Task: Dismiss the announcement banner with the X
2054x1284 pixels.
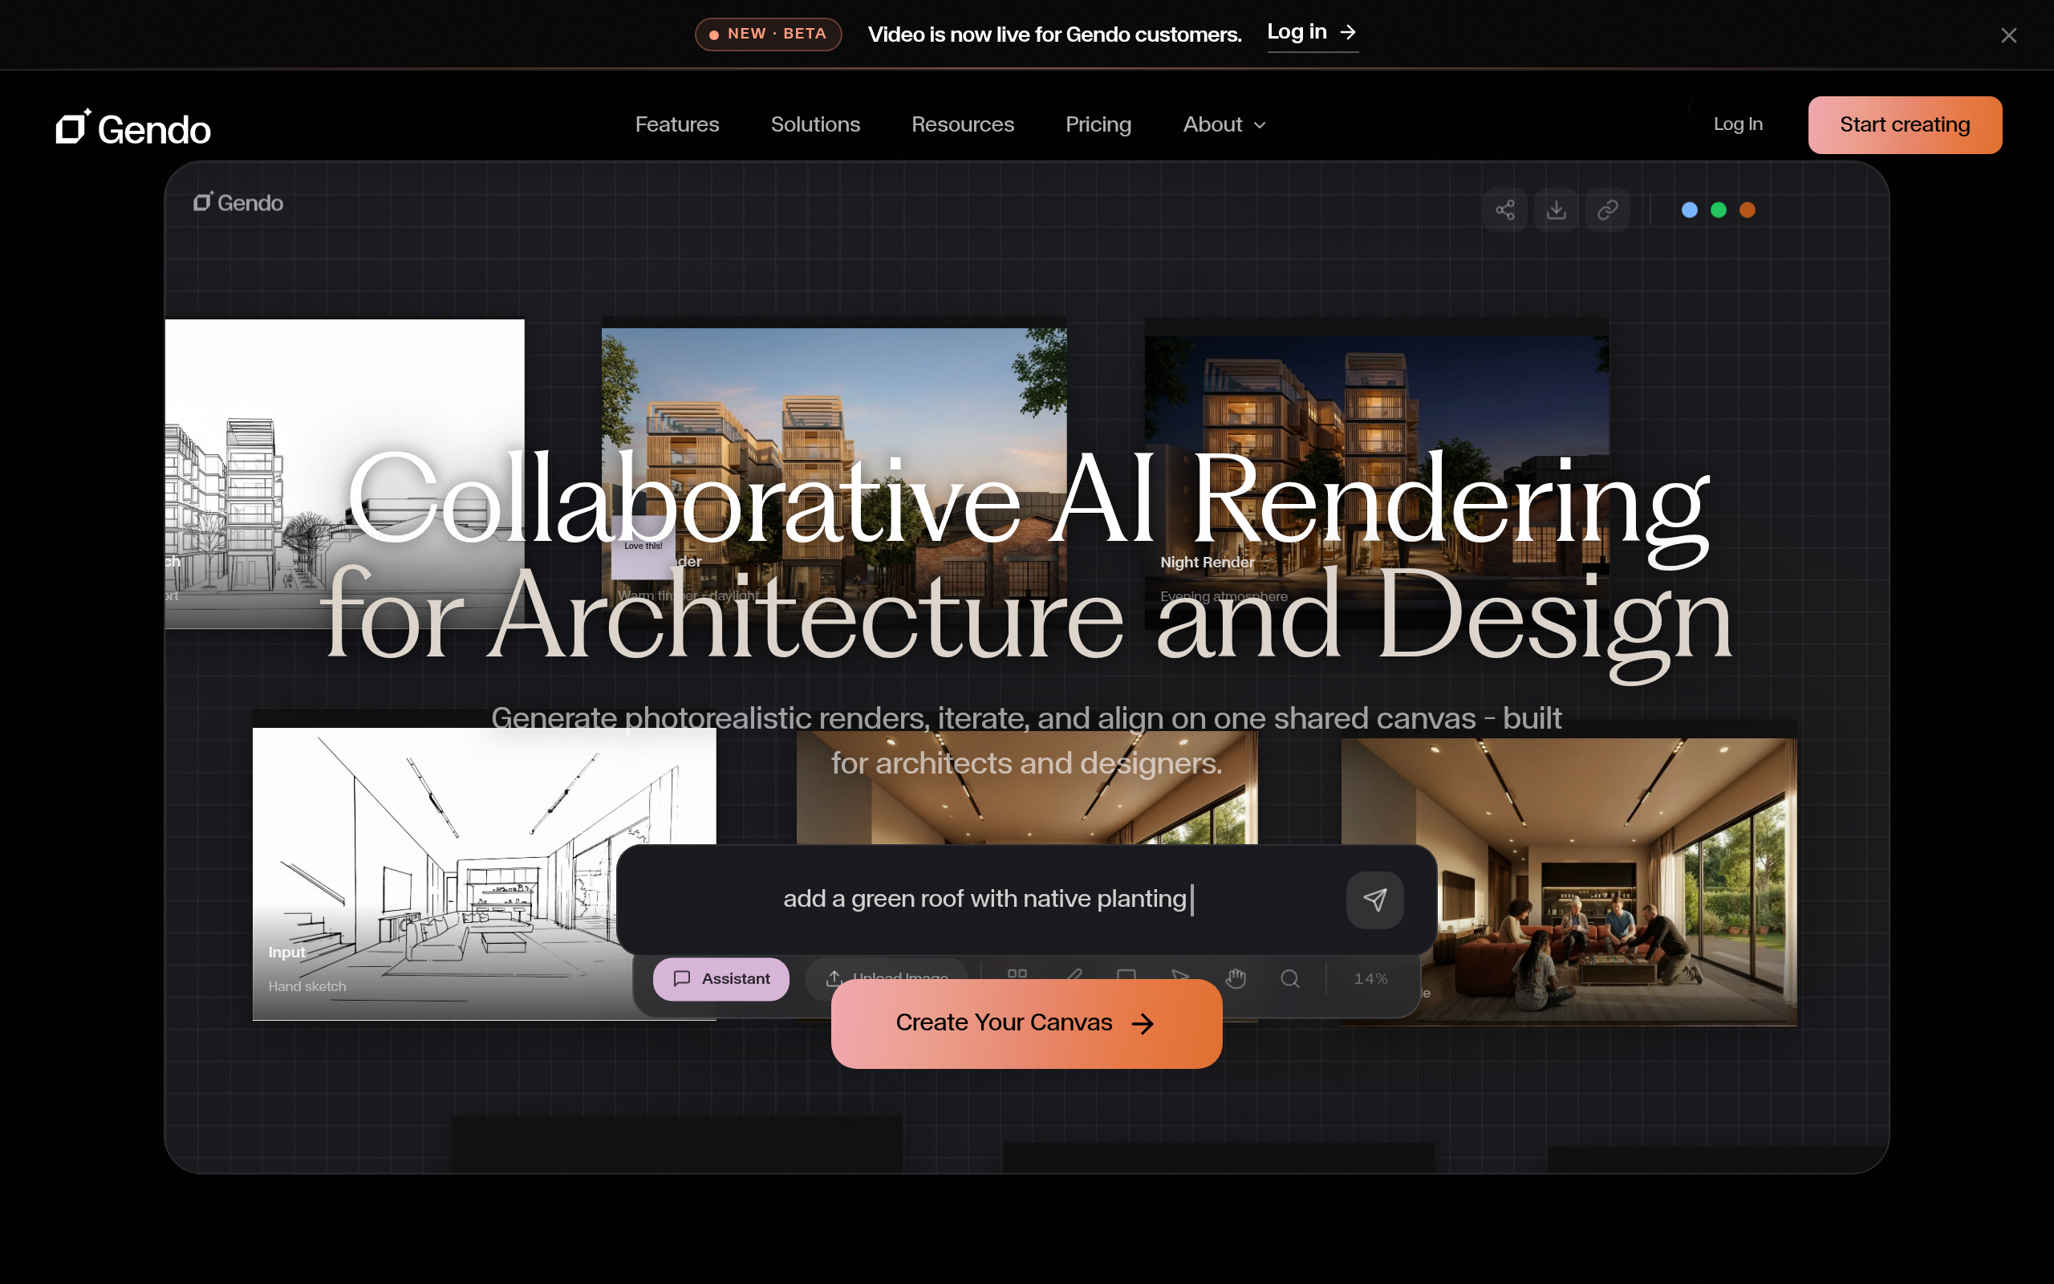Action: point(2008,35)
